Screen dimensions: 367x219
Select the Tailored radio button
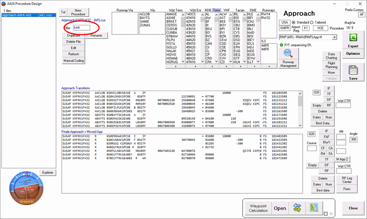pyautogui.click(x=312, y=22)
